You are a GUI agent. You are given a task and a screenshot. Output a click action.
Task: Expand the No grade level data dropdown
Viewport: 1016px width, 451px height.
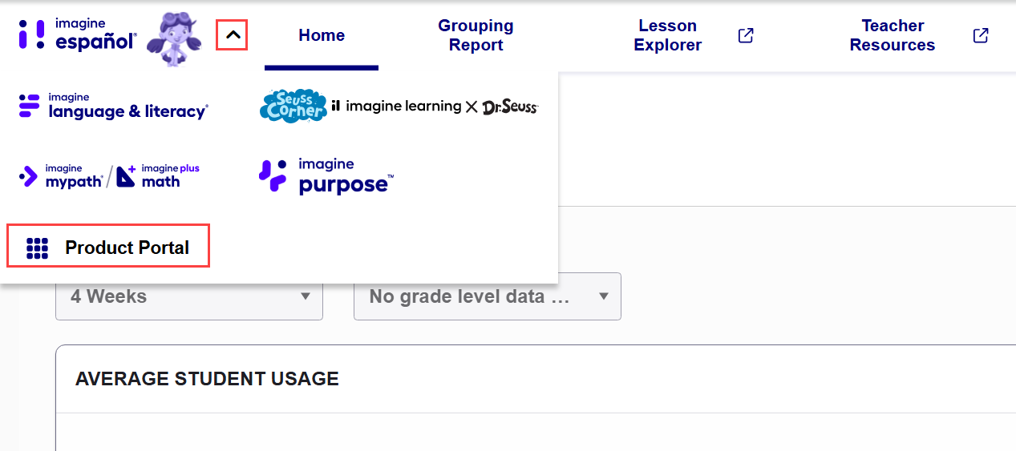point(488,296)
